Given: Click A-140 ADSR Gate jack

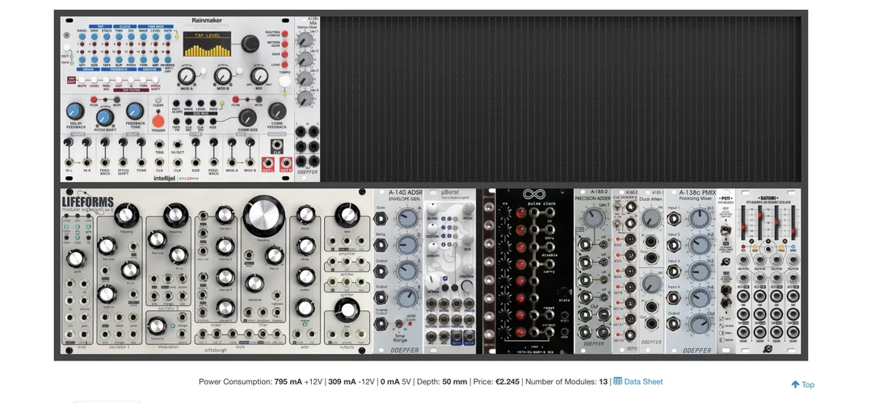Looking at the screenshot, I should pyautogui.click(x=381, y=219).
